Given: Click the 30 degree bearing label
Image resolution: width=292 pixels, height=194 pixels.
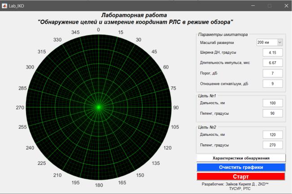Looking at the screenshot, I should (138, 39).
